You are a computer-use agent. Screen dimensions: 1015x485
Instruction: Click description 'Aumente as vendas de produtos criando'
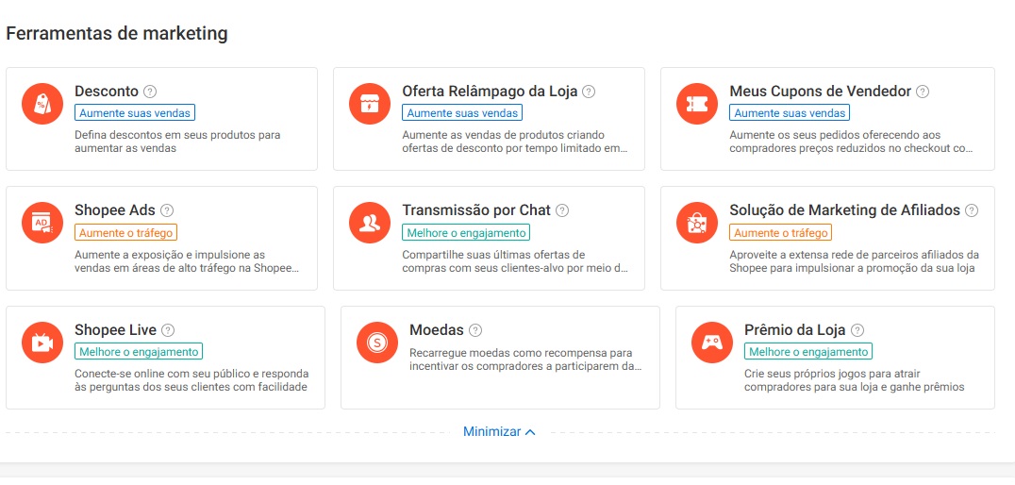point(515,142)
